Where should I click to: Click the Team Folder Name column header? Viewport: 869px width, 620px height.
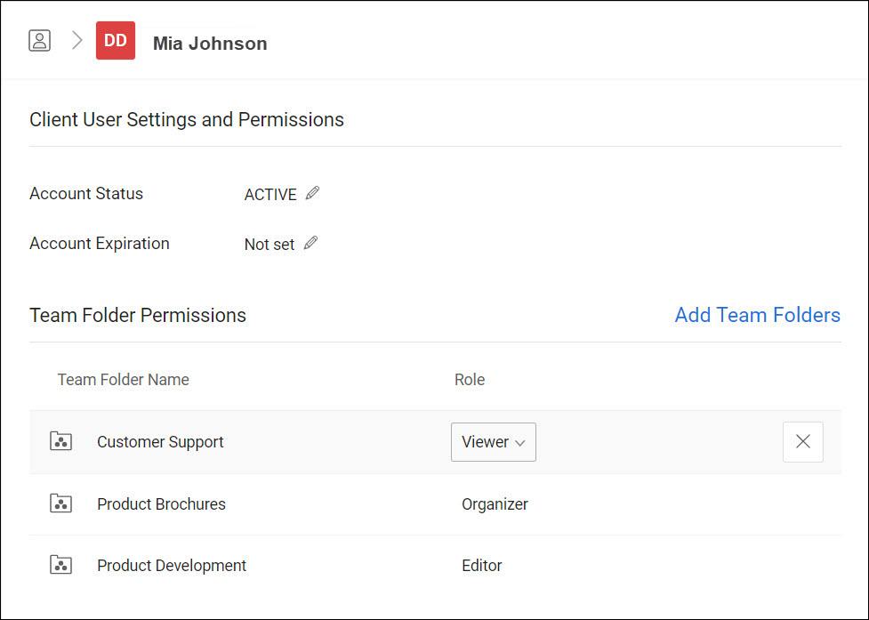(124, 380)
